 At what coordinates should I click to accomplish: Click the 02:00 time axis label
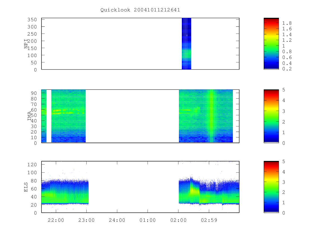pos(178,220)
